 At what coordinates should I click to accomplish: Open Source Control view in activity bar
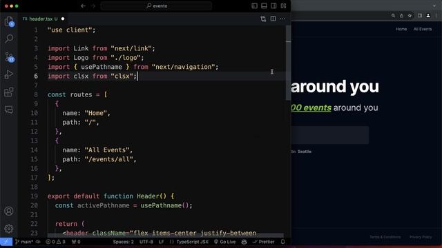point(9,56)
